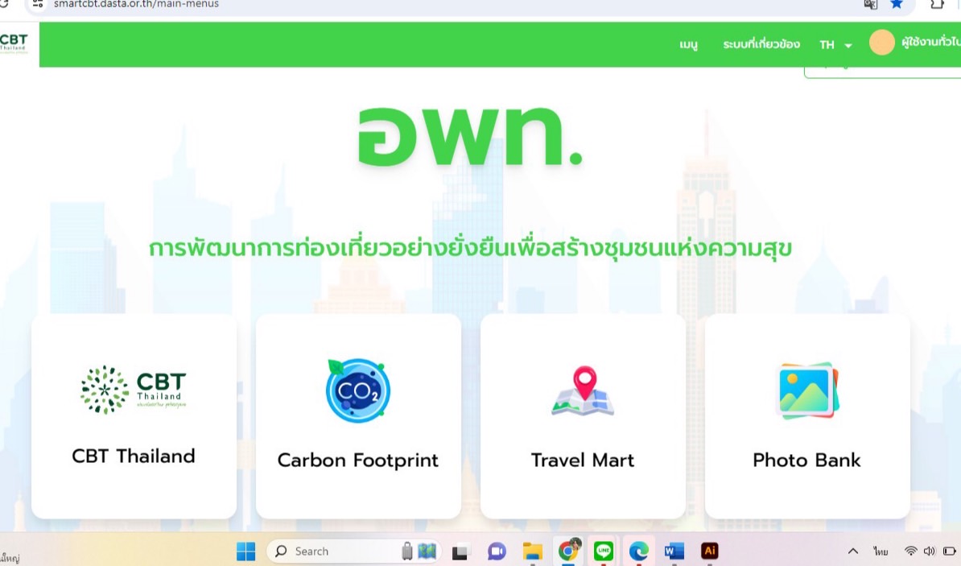Click the user profile avatar circle

[882, 43]
